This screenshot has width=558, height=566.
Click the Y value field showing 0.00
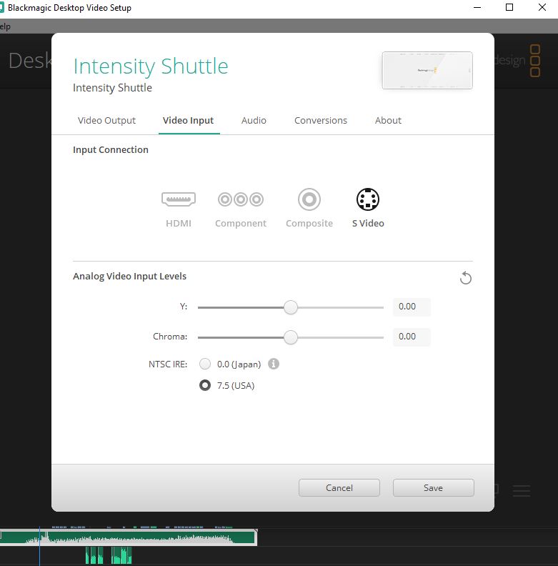pyautogui.click(x=412, y=307)
